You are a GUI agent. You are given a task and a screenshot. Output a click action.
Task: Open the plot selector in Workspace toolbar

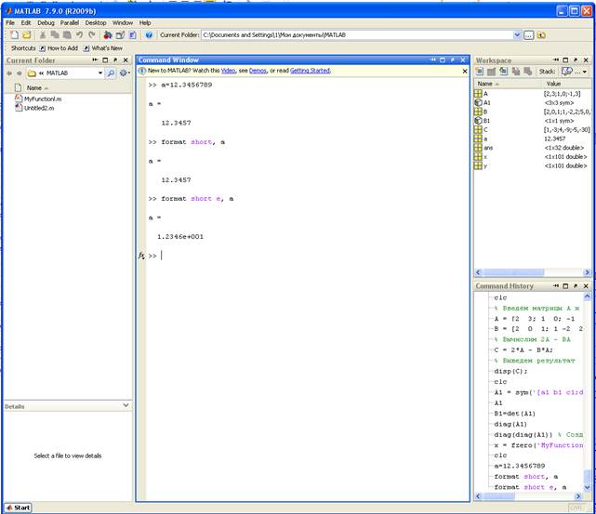pyautogui.click(x=567, y=72)
